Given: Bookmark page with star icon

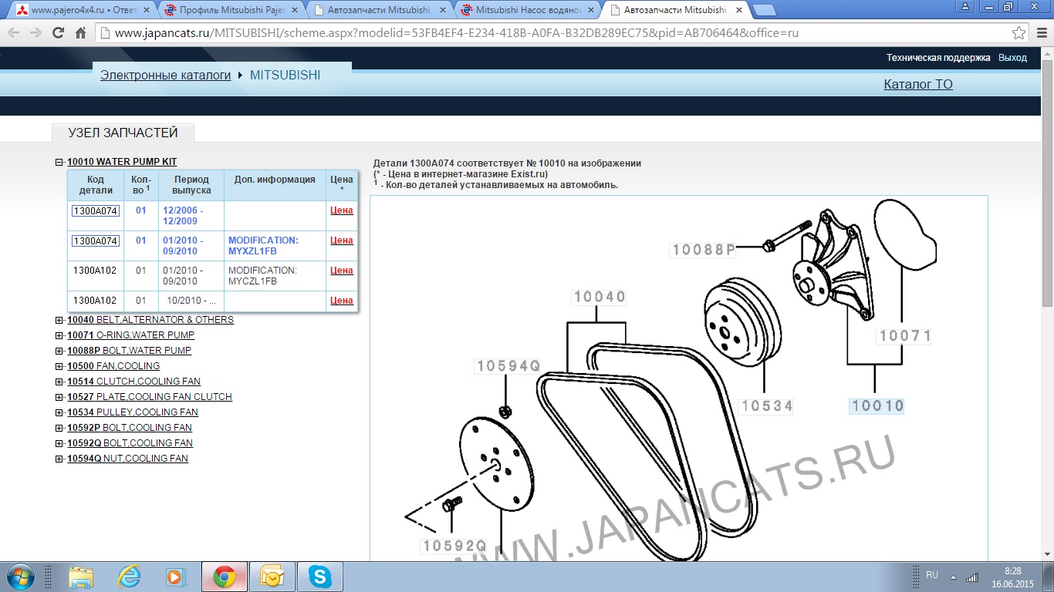Looking at the screenshot, I should tap(1019, 33).
